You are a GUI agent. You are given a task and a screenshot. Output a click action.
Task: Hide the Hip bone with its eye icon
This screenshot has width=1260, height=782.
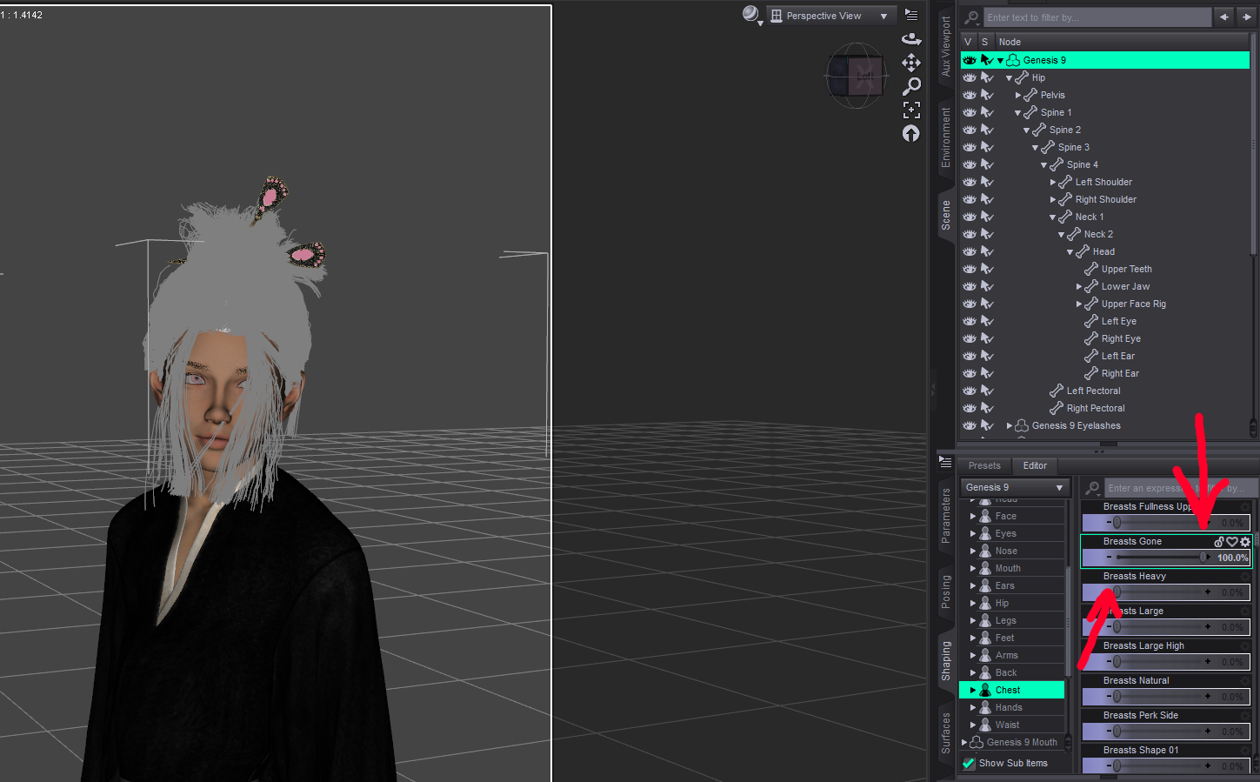click(970, 77)
